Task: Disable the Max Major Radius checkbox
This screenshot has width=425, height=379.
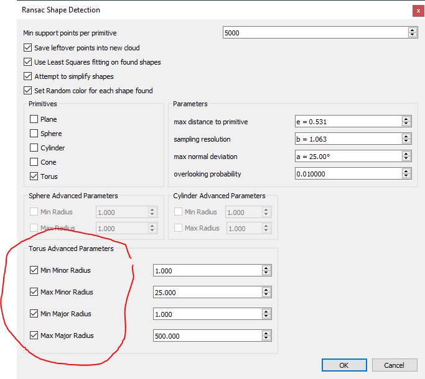Action: coord(34,336)
